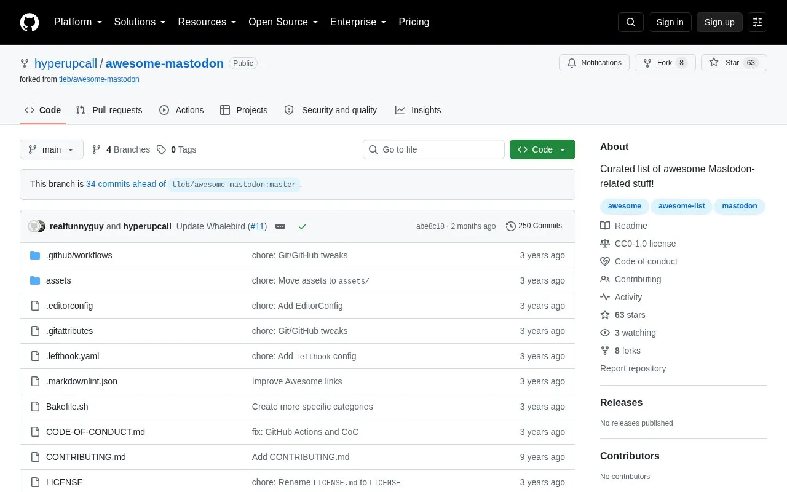Open the GitHub homepage logo
The width and height of the screenshot is (787, 492).
pyautogui.click(x=30, y=22)
